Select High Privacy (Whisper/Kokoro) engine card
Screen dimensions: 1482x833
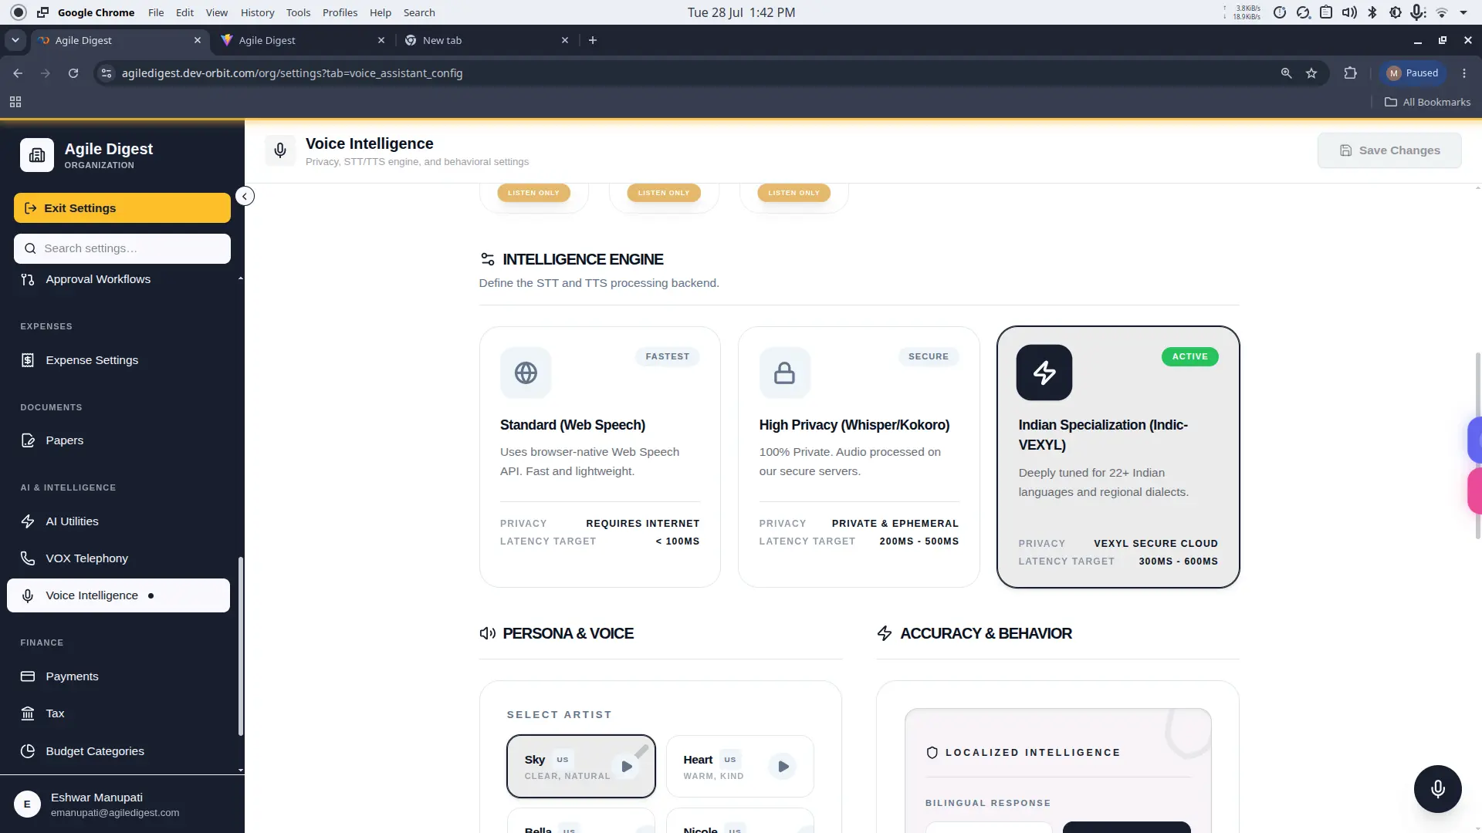(x=859, y=457)
